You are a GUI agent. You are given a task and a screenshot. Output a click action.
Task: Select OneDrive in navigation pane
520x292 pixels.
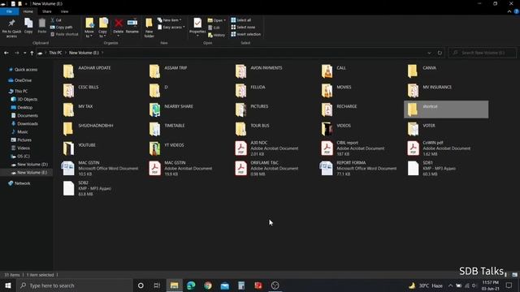[x=23, y=80]
